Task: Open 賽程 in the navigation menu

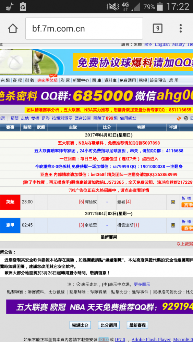Action: 17,80
